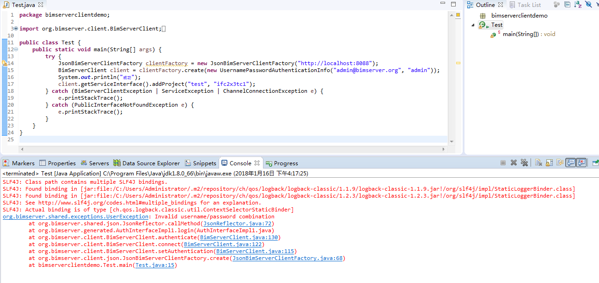The height and width of the screenshot is (283, 599).
Task: Sort the Outline alphabetically
Action: coord(577,4)
